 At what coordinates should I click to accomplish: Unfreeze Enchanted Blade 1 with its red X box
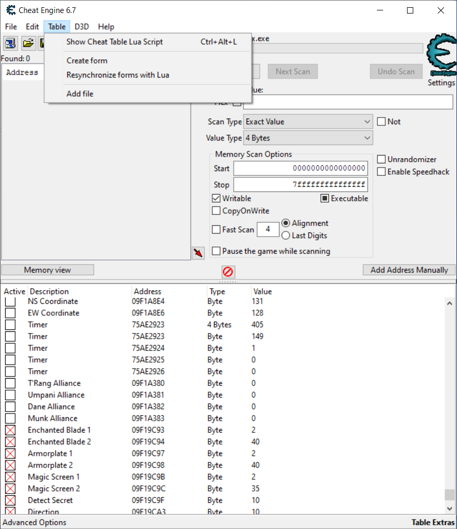(x=10, y=430)
